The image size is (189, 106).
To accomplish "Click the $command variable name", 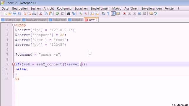I will (x=24, y=54).
